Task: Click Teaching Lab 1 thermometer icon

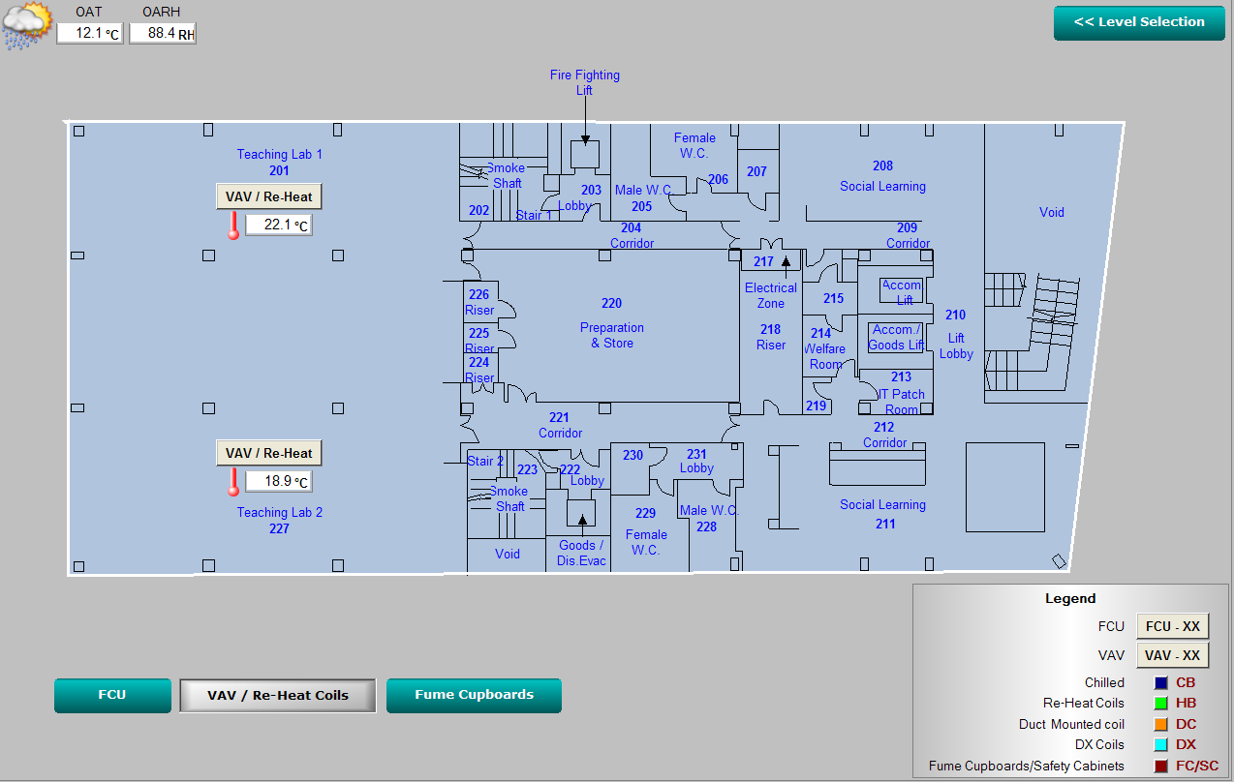Action: (233, 226)
